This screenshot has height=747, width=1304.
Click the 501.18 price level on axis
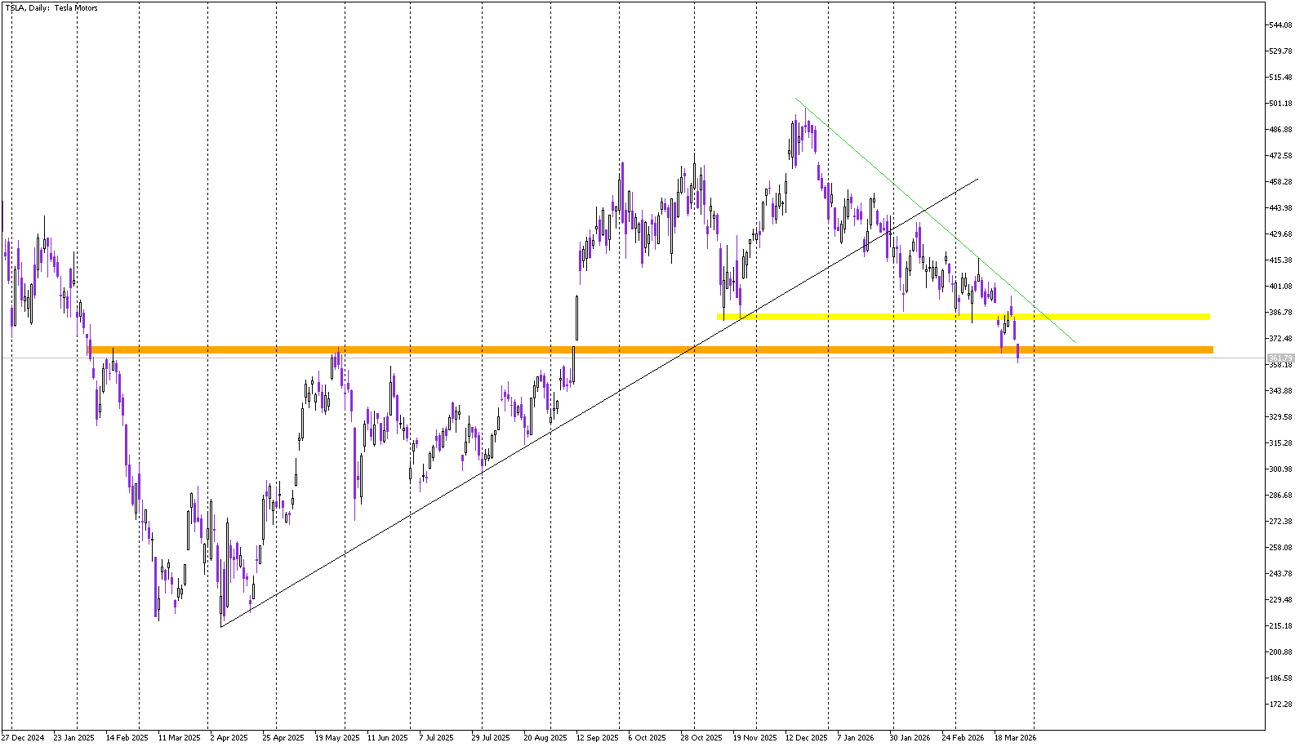1280,104
